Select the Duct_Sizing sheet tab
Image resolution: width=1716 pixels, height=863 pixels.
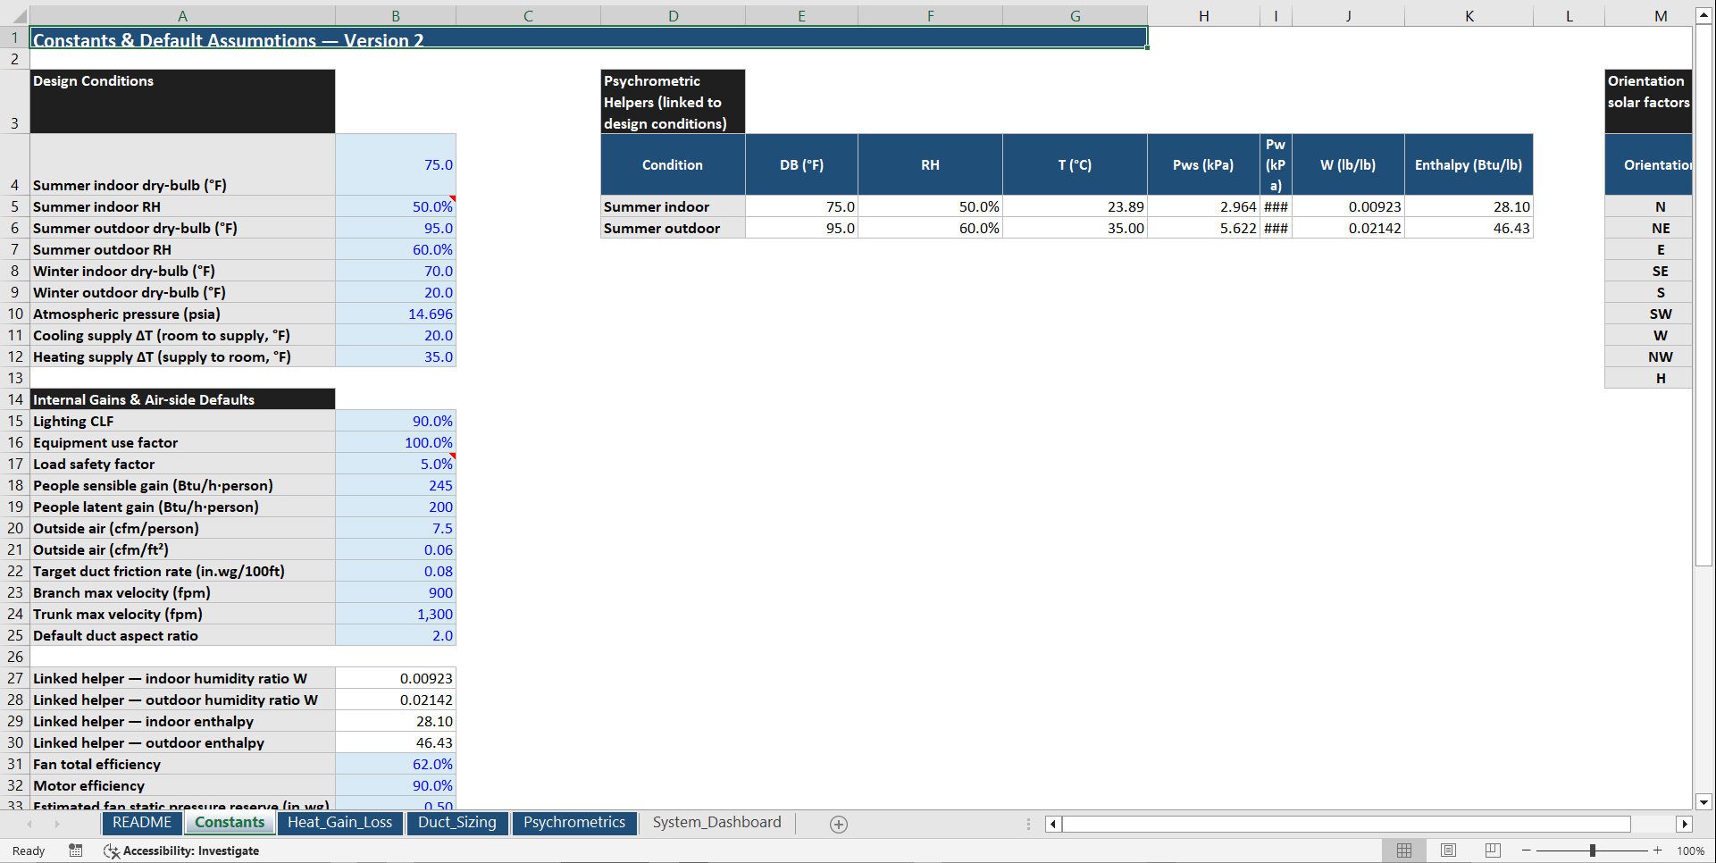(x=457, y=822)
